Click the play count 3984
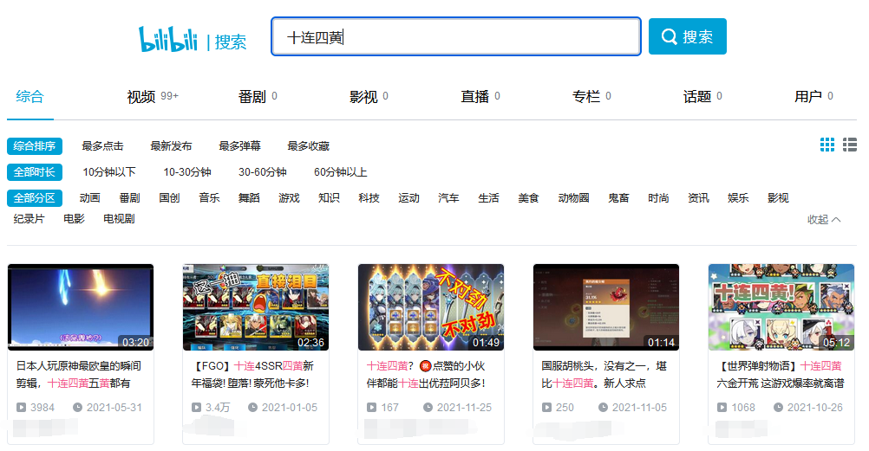This screenshot has height=451, width=869. click(42, 407)
